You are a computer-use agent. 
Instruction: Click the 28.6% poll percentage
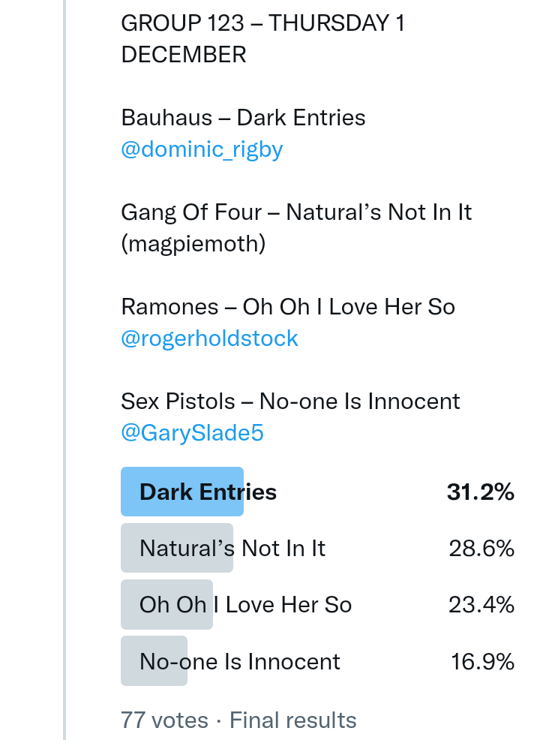click(x=481, y=549)
